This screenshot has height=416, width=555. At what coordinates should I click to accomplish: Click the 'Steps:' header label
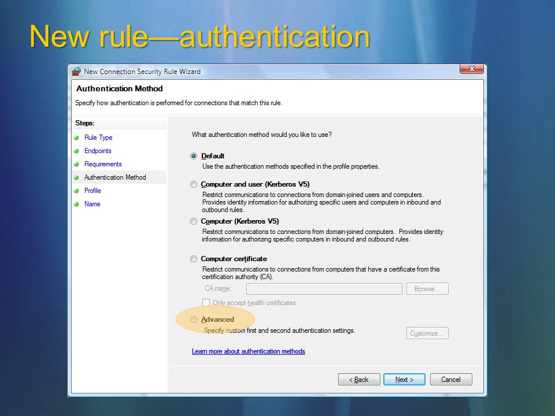84,123
